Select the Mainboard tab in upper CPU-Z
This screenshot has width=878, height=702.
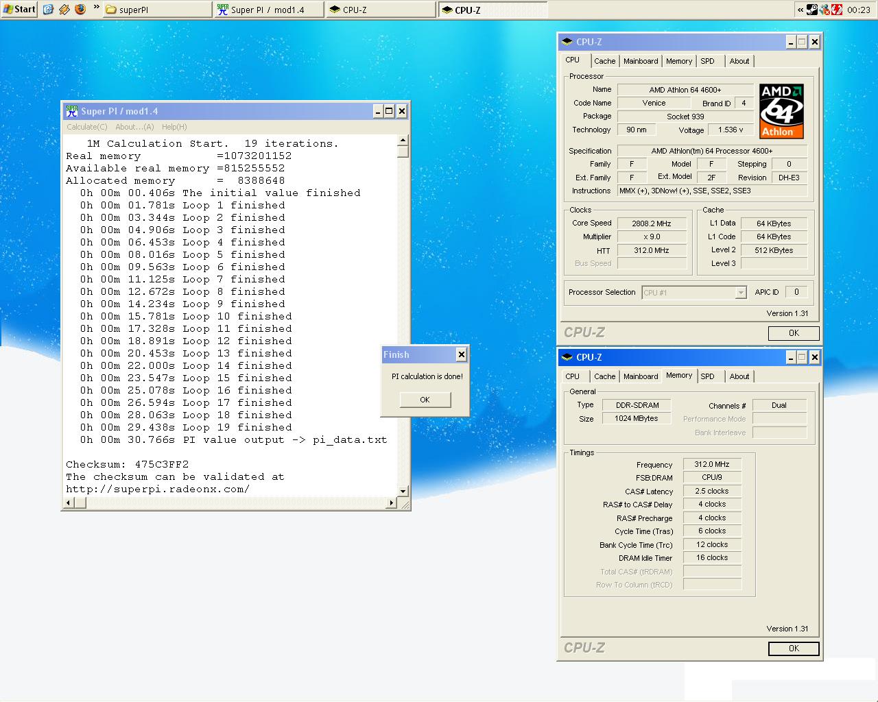[641, 61]
